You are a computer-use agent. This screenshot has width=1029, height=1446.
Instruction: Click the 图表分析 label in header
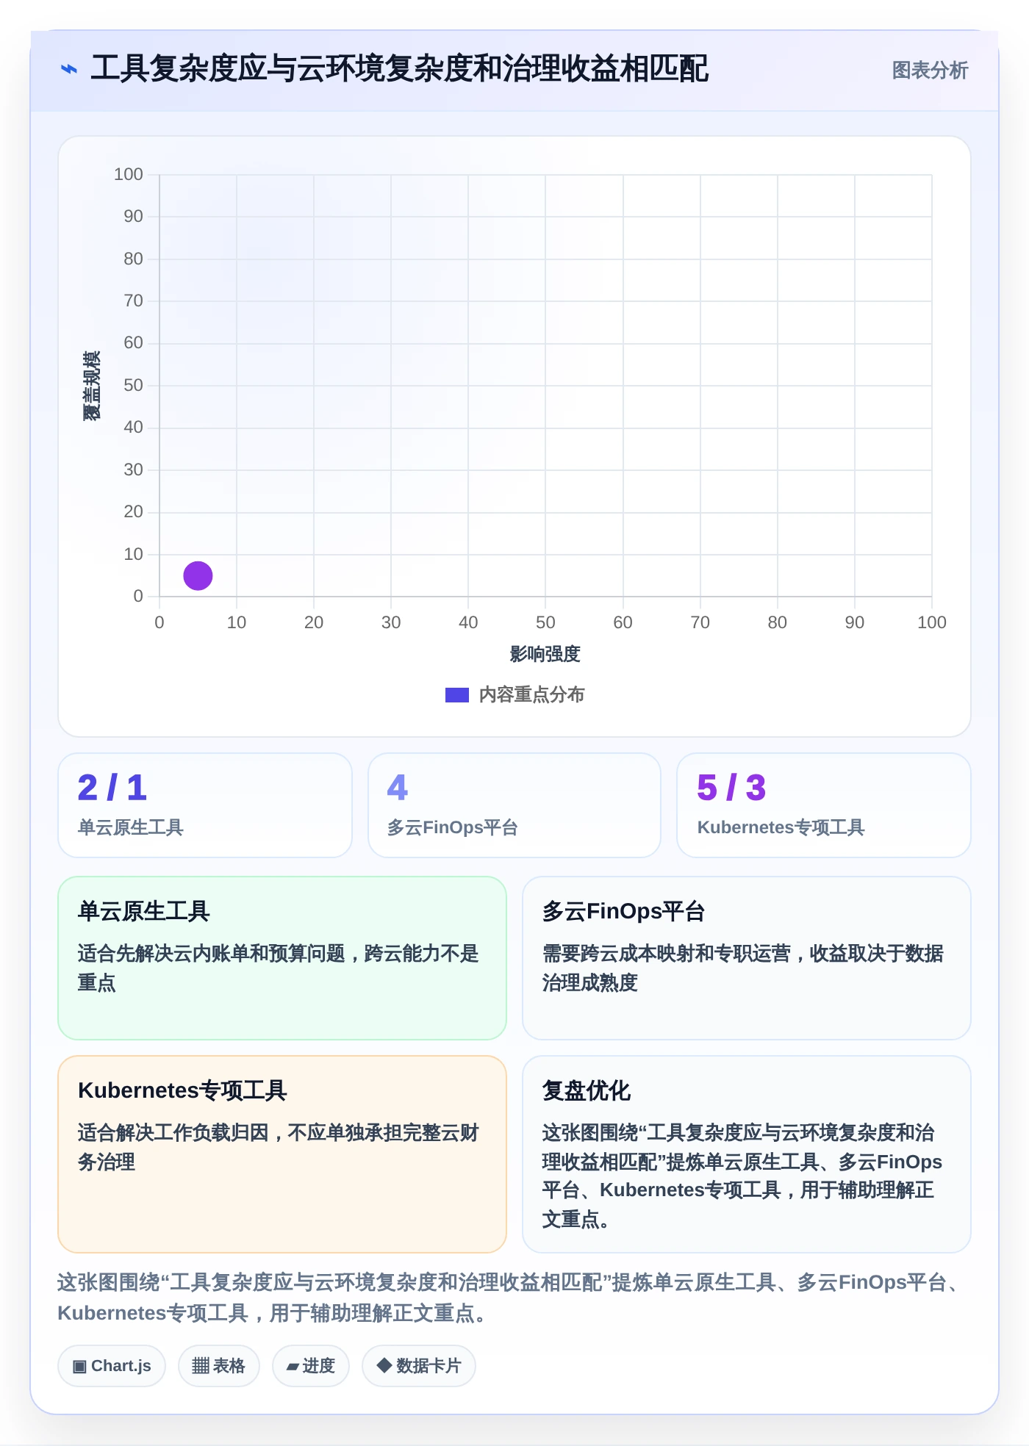(930, 71)
